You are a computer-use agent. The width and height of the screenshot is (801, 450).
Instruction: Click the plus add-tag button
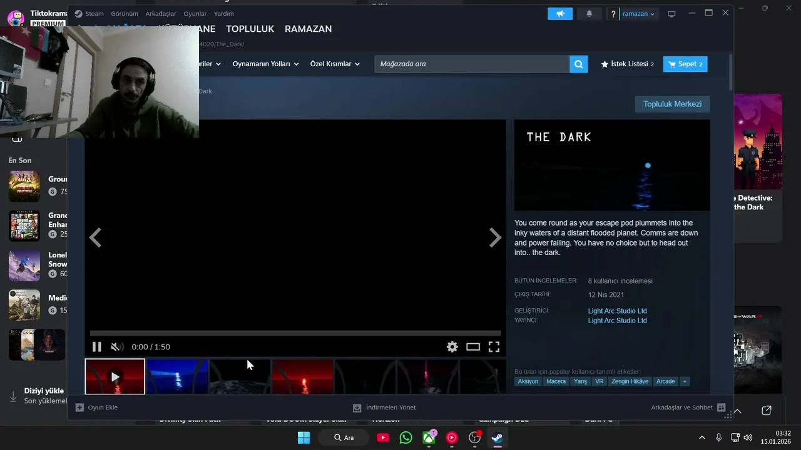pyautogui.click(x=685, y=381)
